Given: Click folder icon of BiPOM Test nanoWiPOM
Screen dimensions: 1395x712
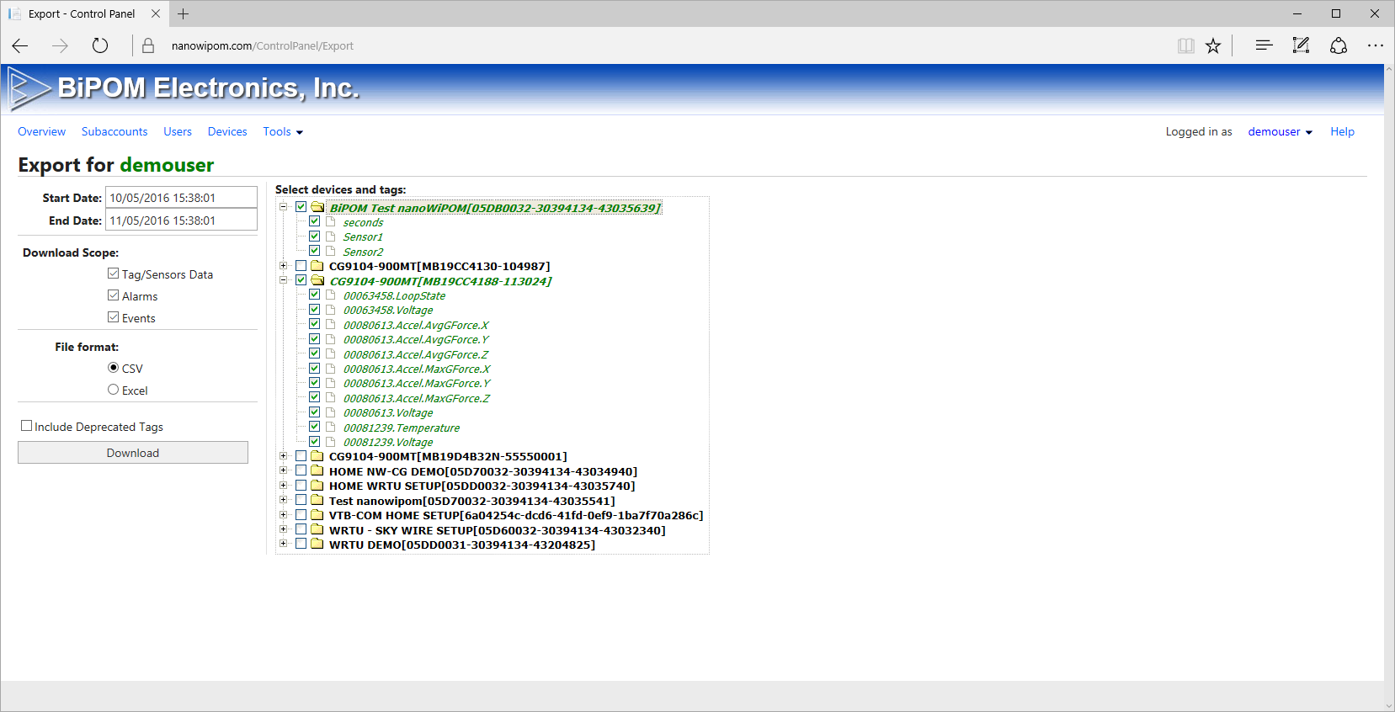Looking at the screenshot, I should (x=317, y=207).
